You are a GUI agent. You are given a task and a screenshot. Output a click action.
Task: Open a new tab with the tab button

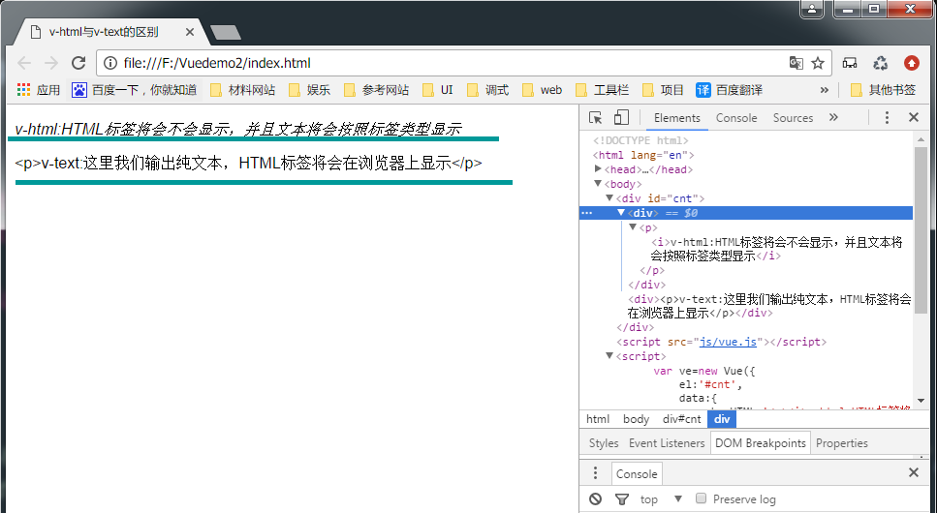[226, 33]
